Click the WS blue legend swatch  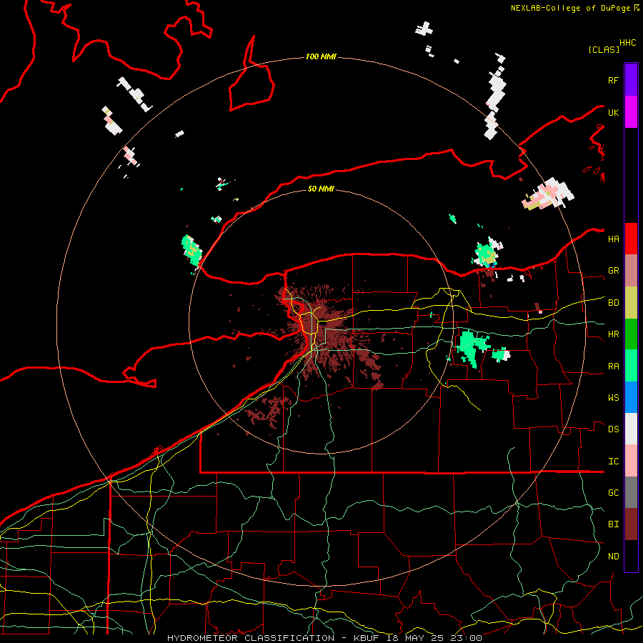pyautogui.click(x=631, y=397)
